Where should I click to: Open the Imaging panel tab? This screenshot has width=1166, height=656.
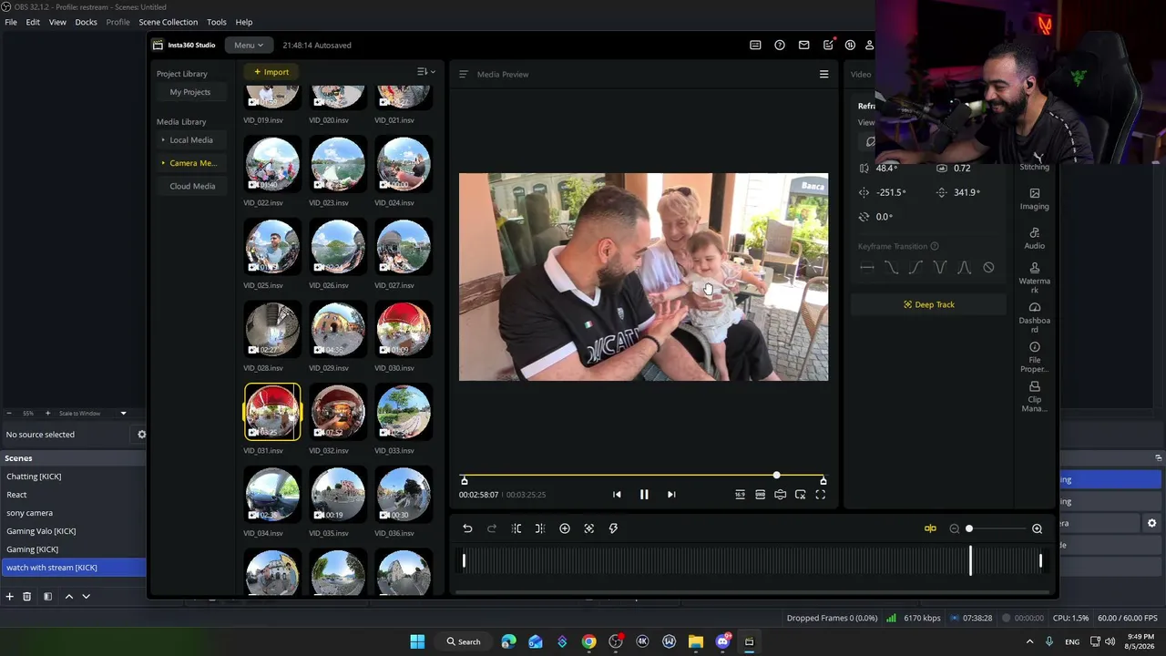1034,199
